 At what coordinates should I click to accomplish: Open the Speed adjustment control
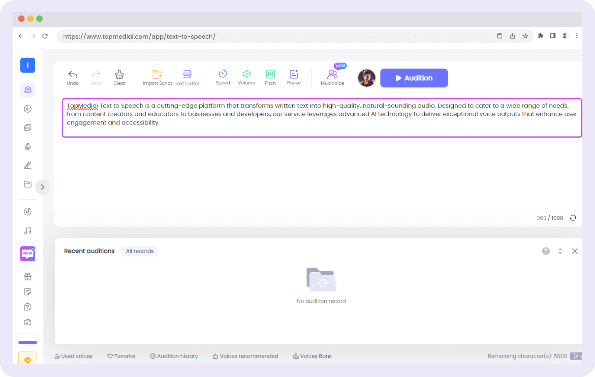223,77
